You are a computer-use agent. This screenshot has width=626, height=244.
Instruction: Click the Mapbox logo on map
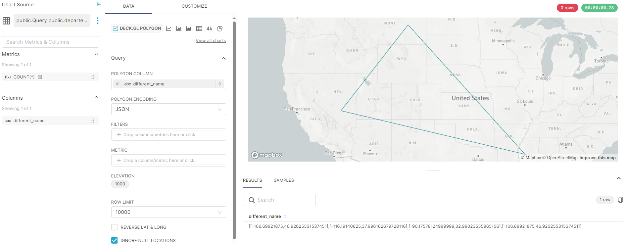coord(267,155)
